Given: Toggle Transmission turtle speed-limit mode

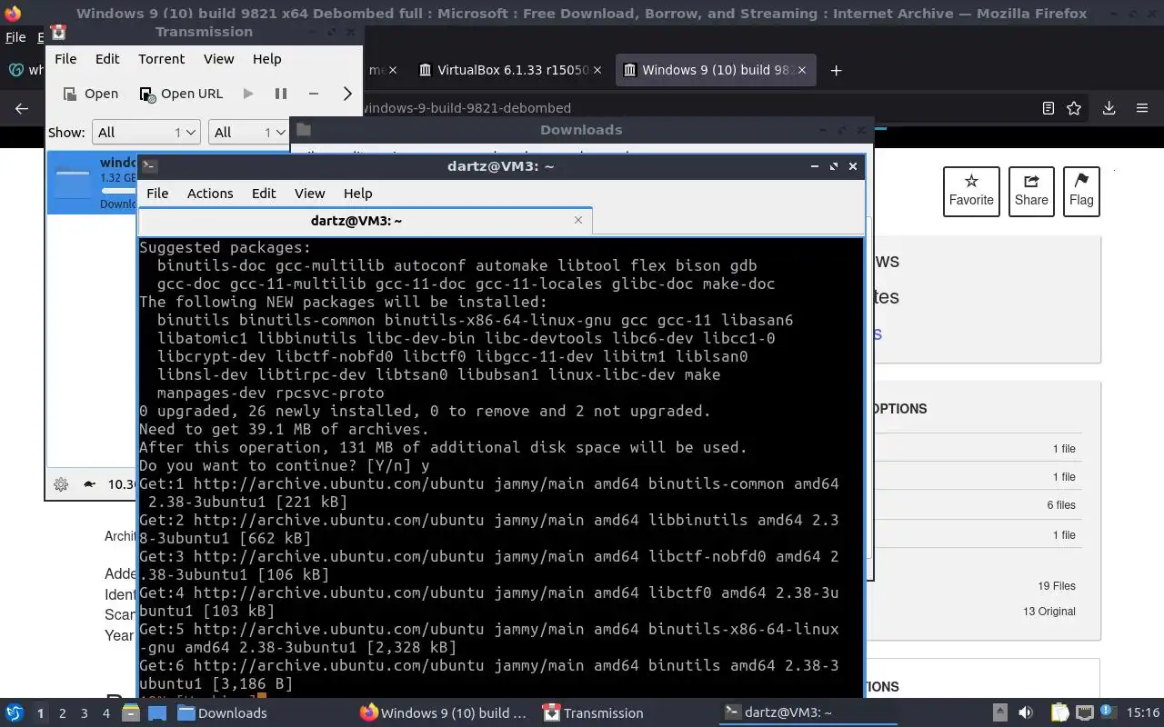Looking at the screenshot, I should pos(89,484).
